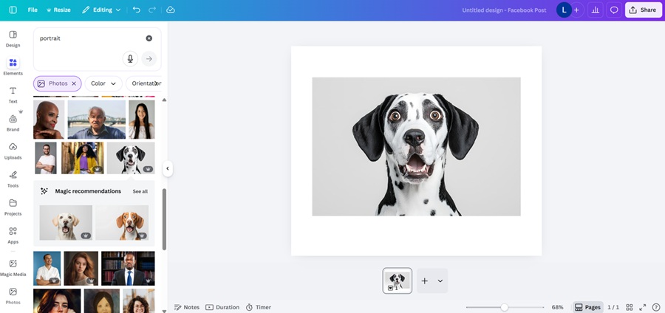
Task: Expand the Editing mode dropdown
Action: [x=101, y=10]
